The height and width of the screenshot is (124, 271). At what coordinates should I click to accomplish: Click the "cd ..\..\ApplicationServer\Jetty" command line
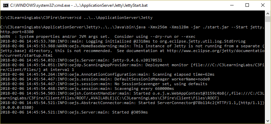pyautogui.click(x=76, y=18)
